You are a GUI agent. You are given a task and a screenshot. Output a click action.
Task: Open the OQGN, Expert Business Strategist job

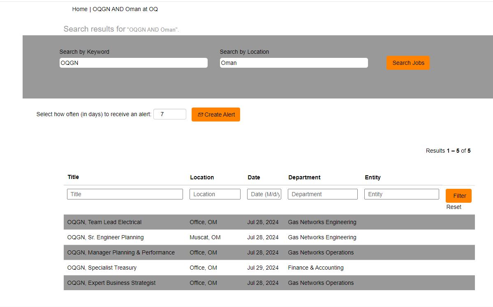tap(111, 283)
